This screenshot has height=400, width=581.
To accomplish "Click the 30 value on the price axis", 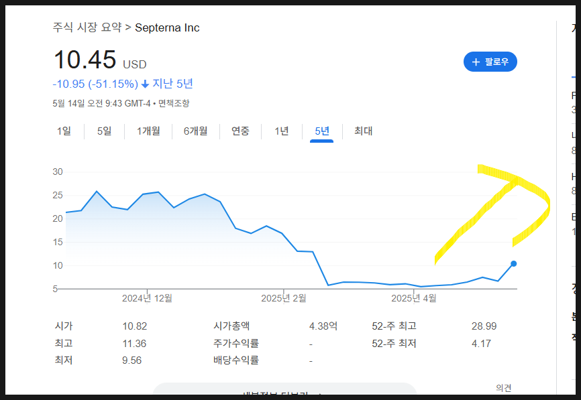I will [x=58, y=172].
